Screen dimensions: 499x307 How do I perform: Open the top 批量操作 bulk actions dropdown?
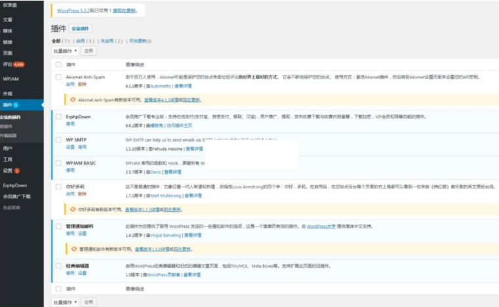(65, 51)
